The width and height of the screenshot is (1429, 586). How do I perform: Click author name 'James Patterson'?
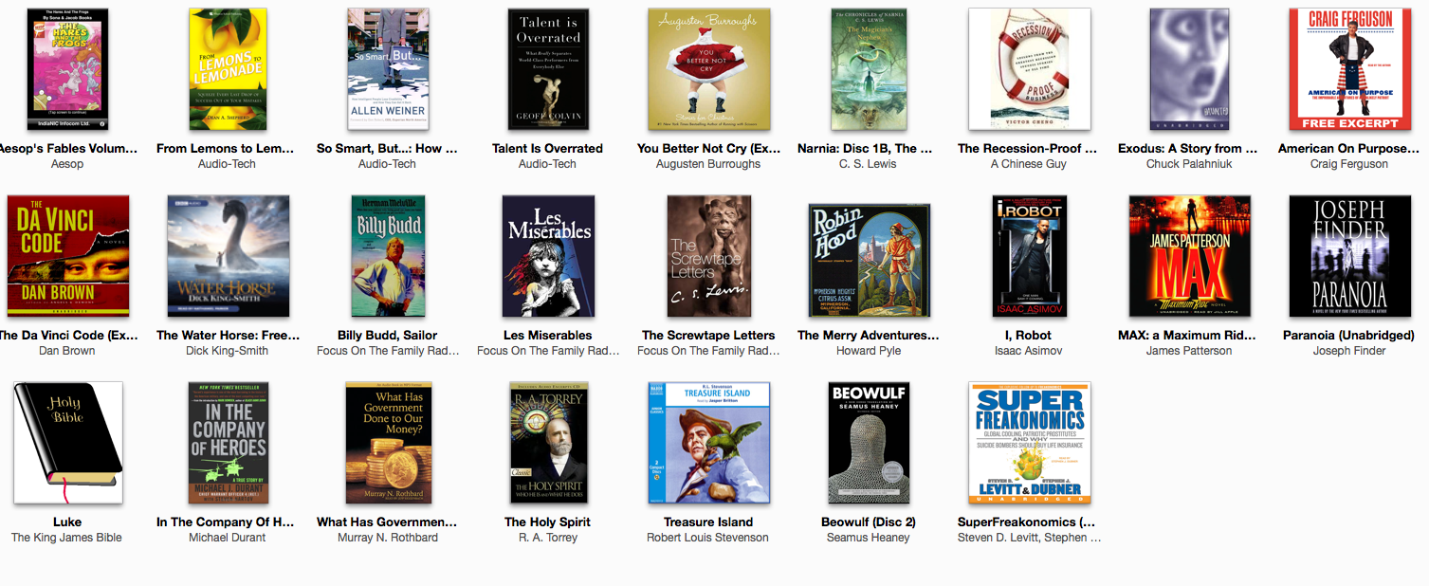pos(1189,351)
